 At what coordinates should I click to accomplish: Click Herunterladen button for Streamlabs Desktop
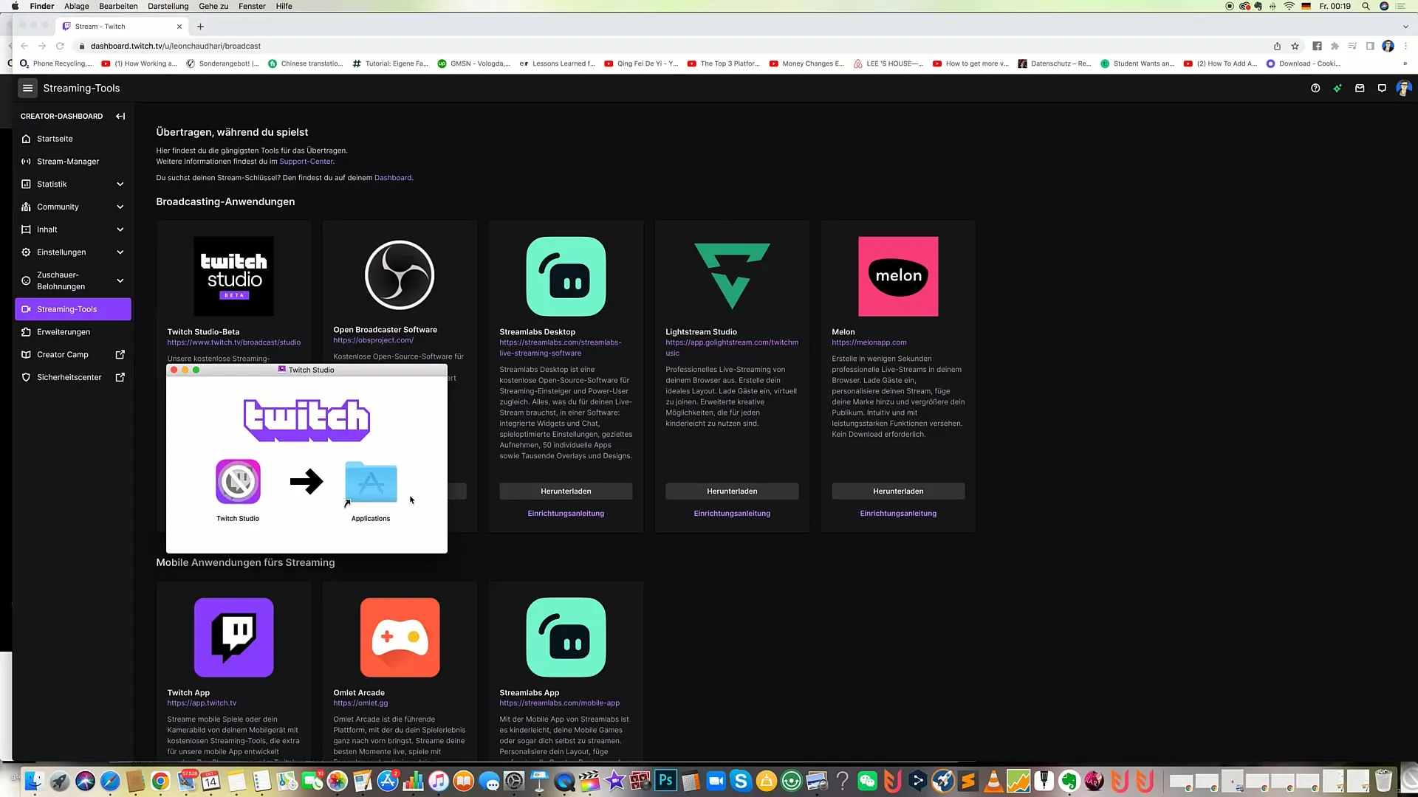(566, 491)
